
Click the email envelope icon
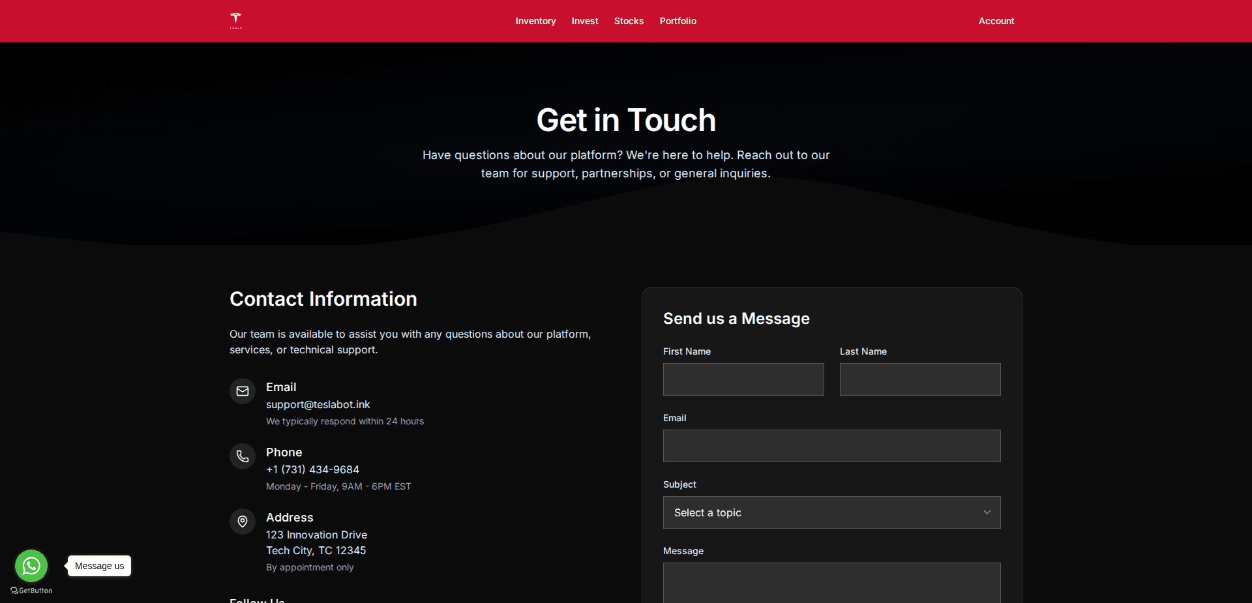point(242,391)
